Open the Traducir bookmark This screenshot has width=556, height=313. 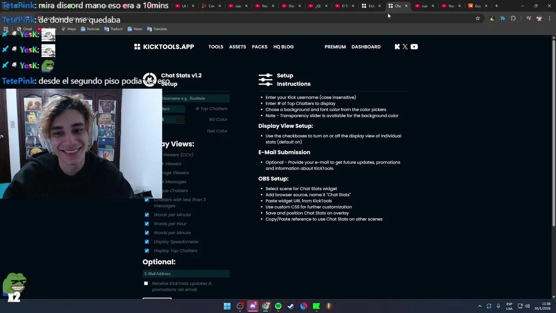(113, 29)
